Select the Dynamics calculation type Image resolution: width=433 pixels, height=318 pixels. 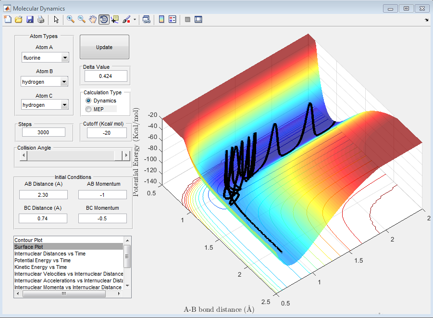pos(88,101)
